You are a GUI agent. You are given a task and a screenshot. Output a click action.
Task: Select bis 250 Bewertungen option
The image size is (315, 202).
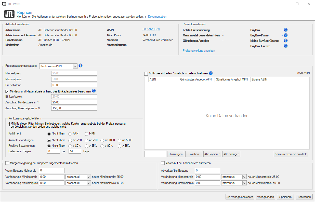[70, 140]
